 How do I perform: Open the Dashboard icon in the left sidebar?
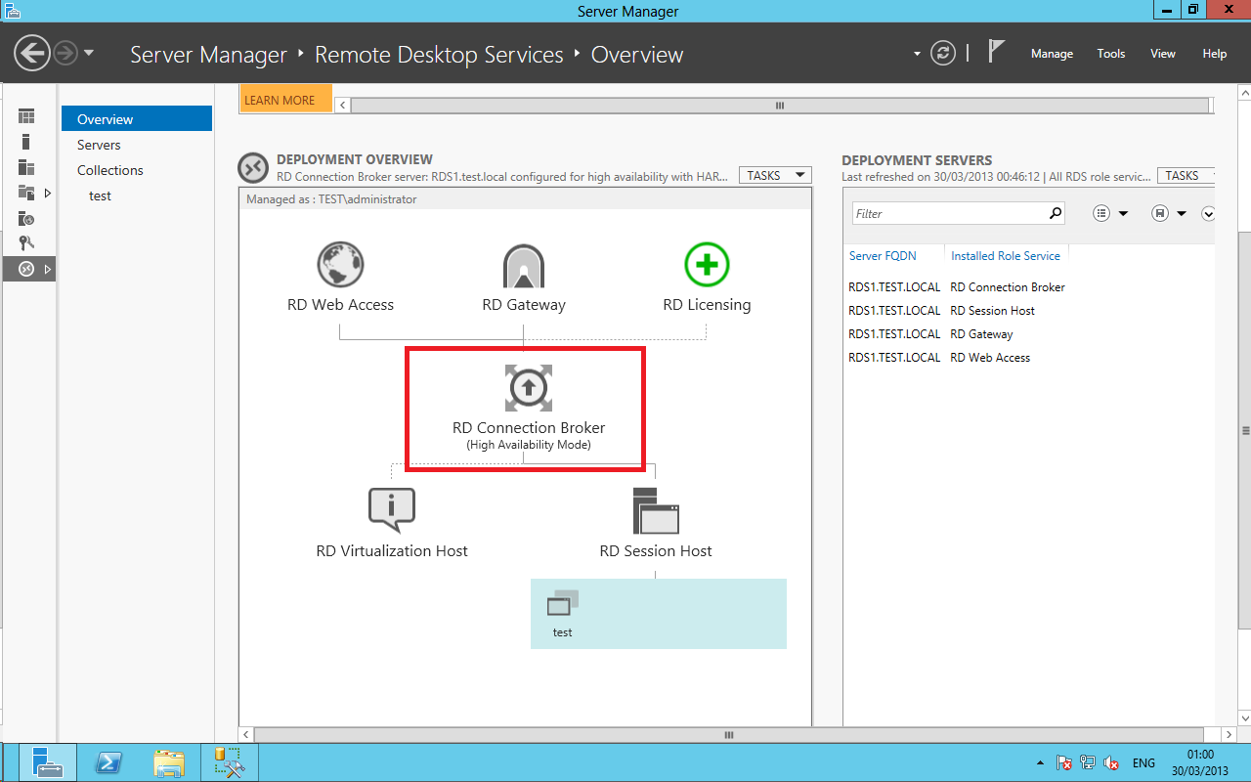(26, 116)
